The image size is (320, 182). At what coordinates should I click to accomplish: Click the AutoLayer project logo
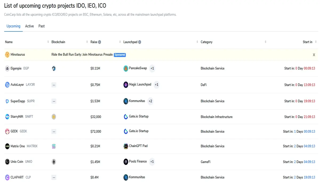click(x=7, y=85)
